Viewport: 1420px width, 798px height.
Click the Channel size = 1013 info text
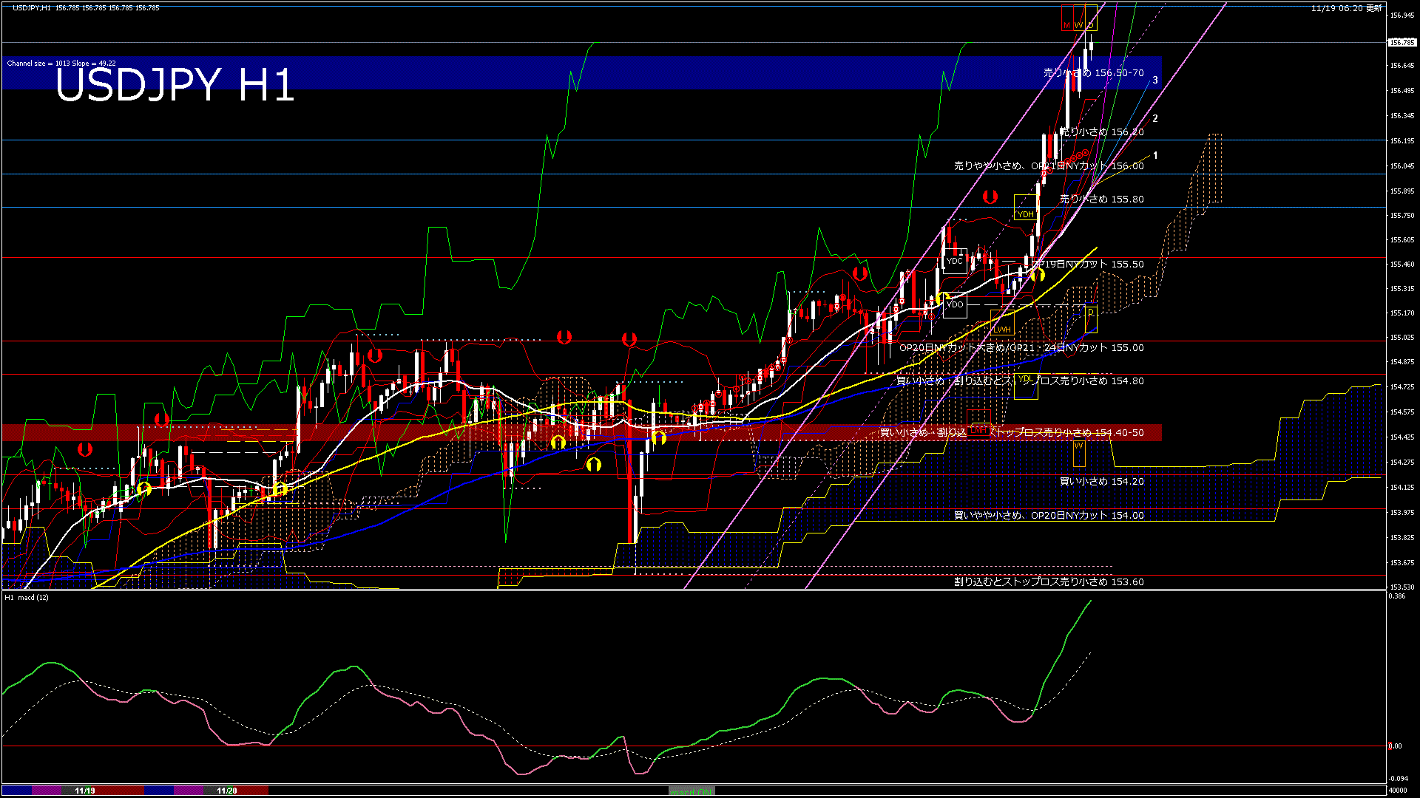[61, 62]
